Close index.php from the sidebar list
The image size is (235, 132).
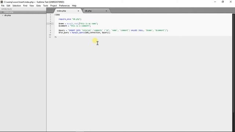(3, 12)
